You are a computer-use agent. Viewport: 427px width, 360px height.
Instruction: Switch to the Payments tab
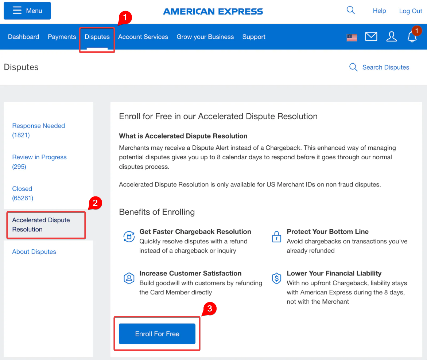tap(62, 37)
